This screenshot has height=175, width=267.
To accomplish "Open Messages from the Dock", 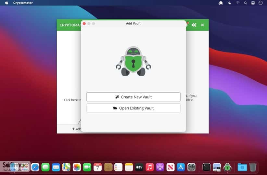I will point(45,167).
